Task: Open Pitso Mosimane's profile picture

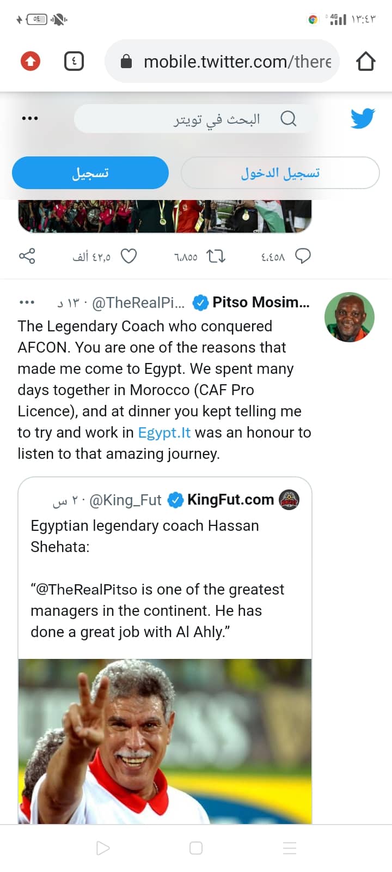Action: [350, 317]
